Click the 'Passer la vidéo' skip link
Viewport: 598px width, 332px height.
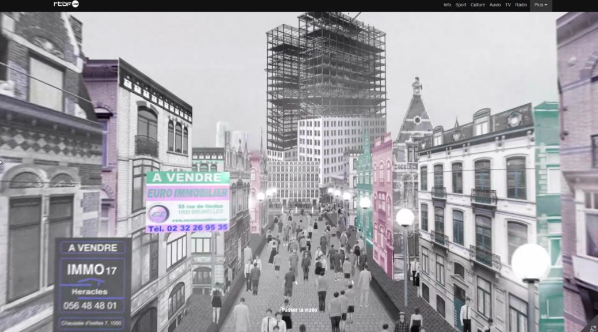(x=300, y=310)
